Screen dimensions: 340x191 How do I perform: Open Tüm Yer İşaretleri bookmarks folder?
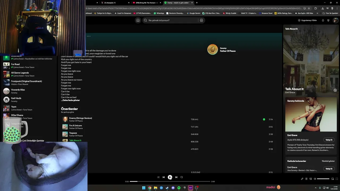tap(331, 13)
